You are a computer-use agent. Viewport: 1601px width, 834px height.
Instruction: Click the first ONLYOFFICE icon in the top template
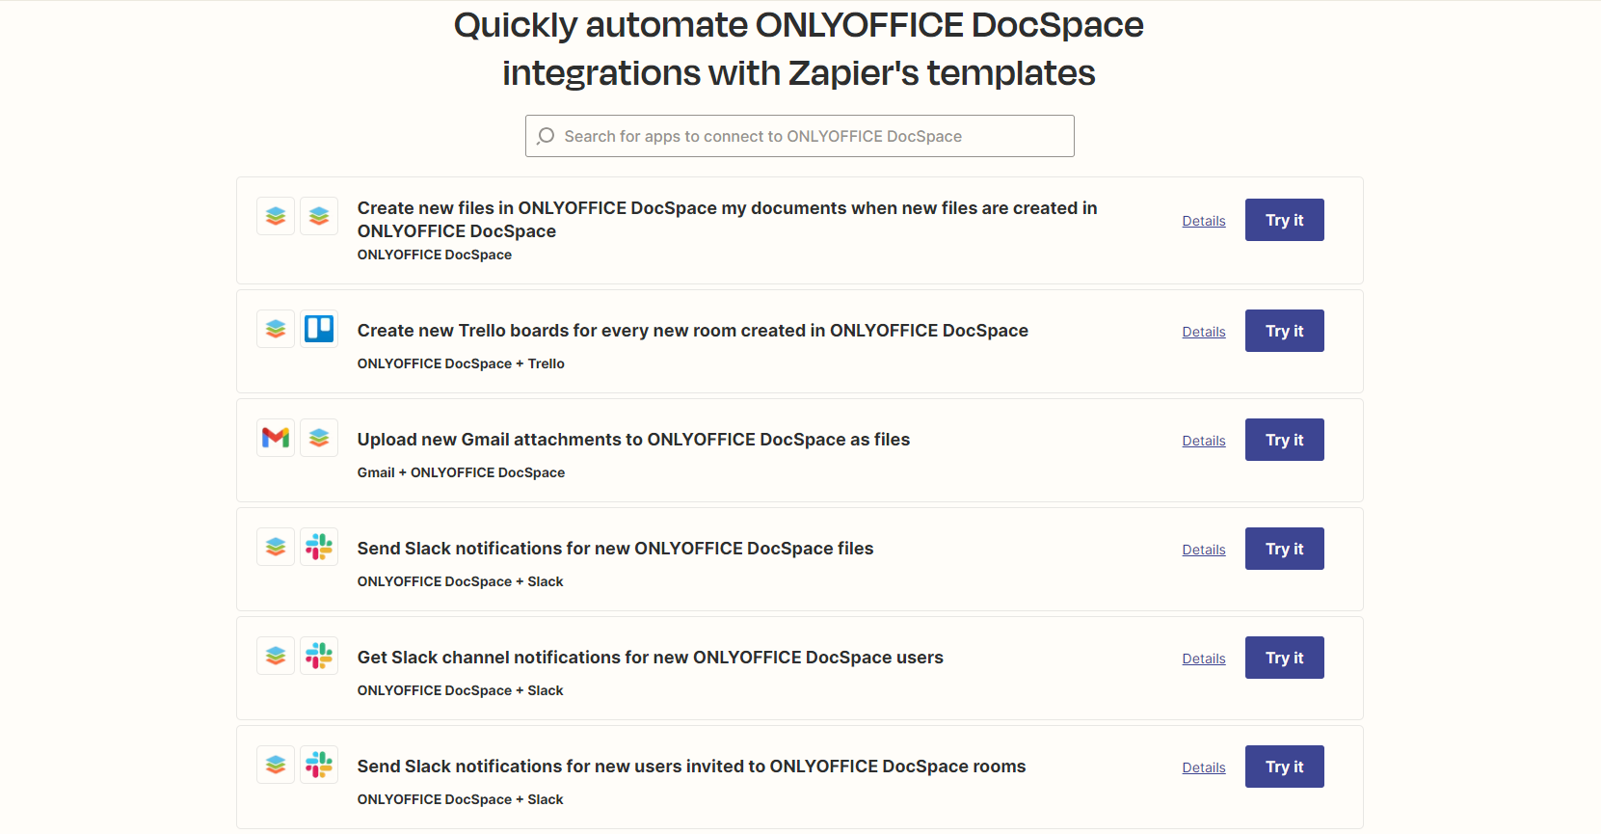click(x=276, y=216)
